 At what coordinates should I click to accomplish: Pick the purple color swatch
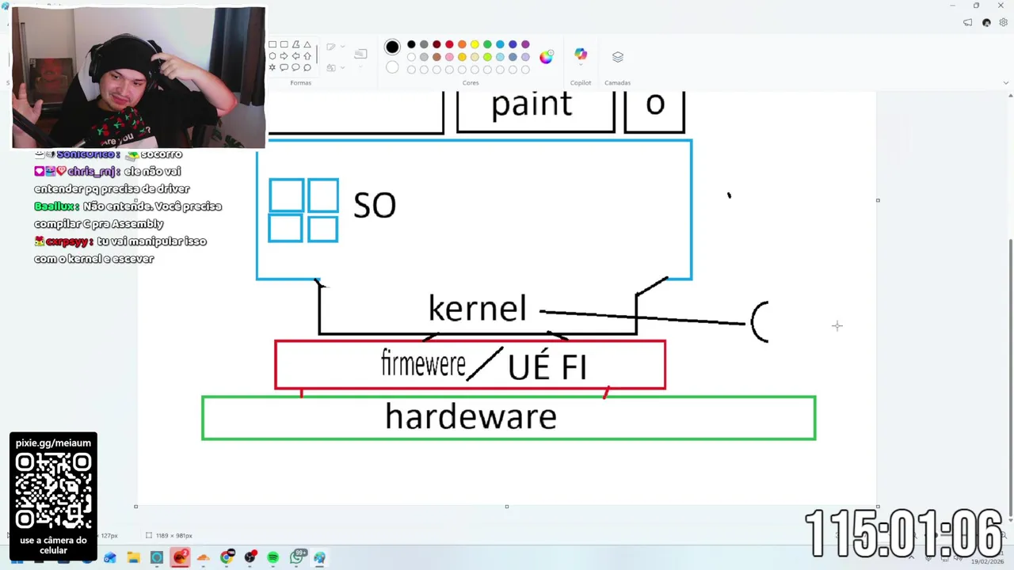point(525,44)
